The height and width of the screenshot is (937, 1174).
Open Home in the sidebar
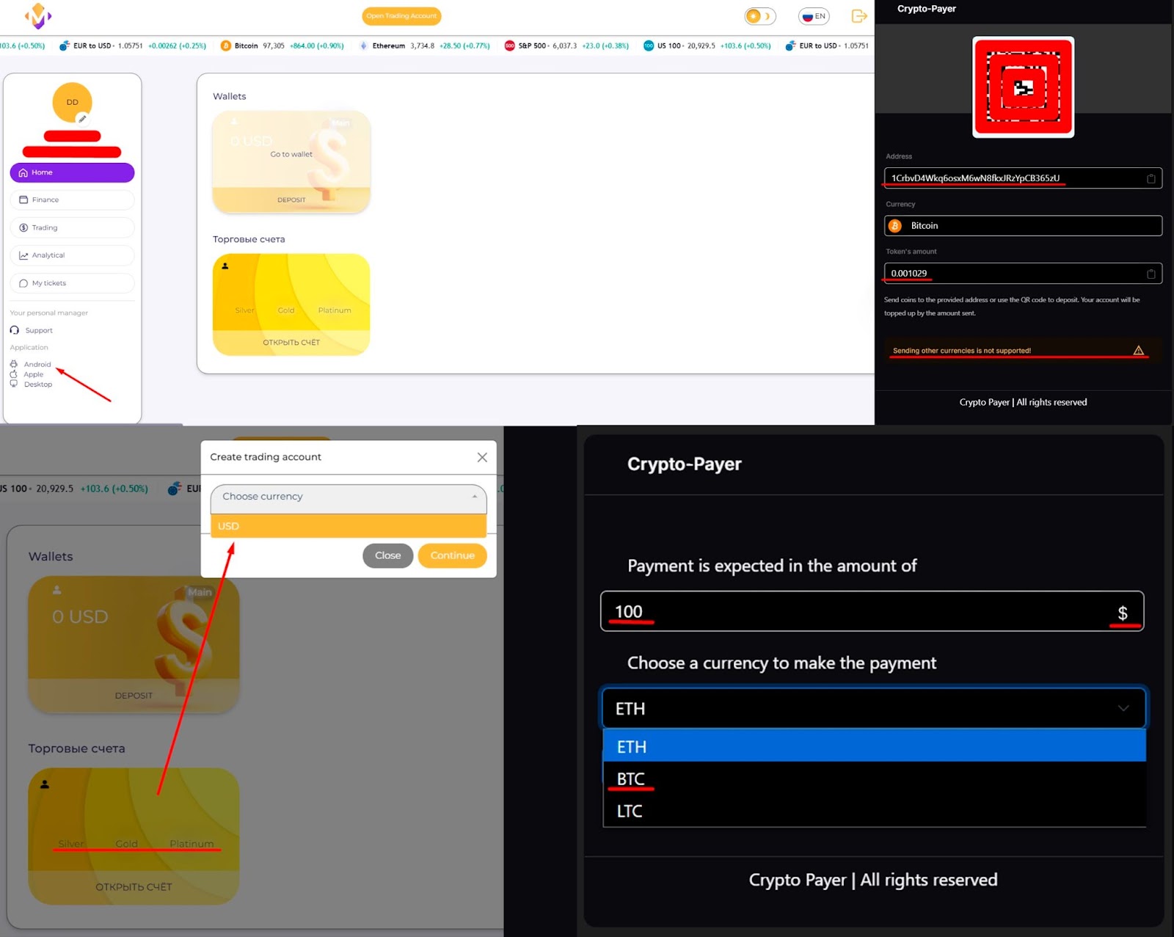point(72,172)
